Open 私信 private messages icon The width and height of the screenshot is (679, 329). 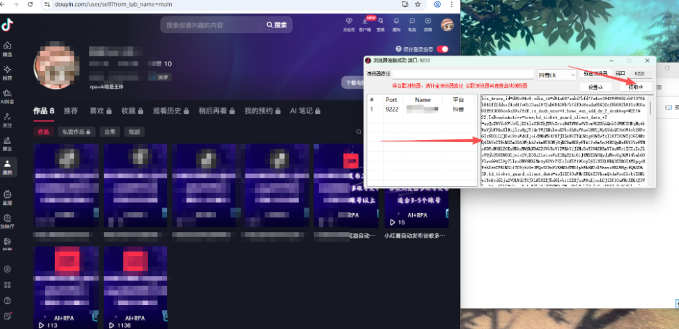click(412, 25)
